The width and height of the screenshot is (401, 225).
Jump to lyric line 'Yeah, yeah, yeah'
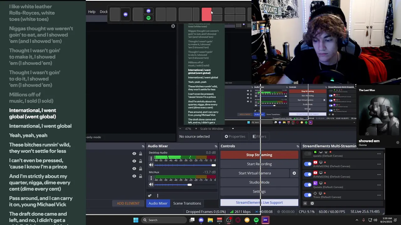click(28, 135)
